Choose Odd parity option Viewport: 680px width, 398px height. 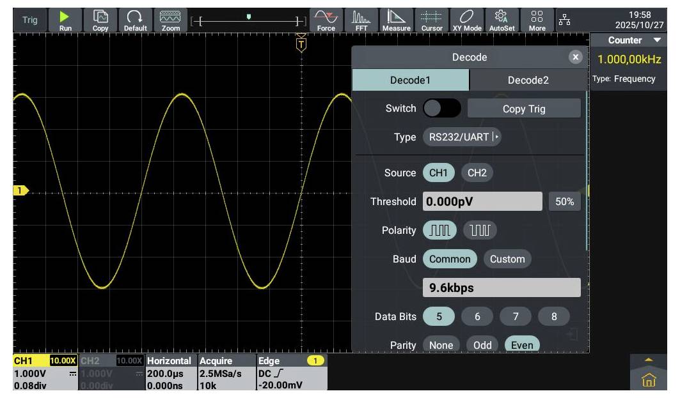(482, 345)
